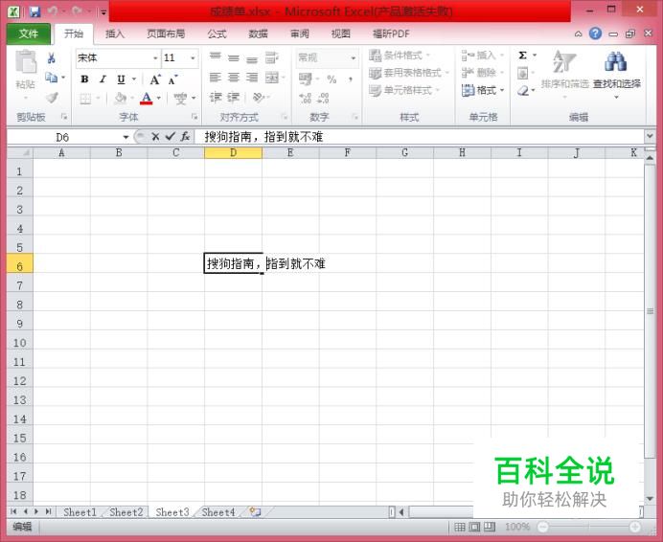This screenshot has width=663, height=542.
Task: Toggle bottom vertical alignment
Action: tap(252, 58)
